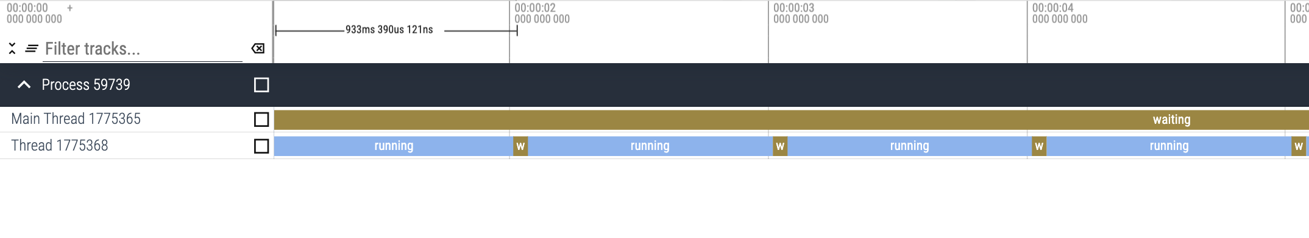Screen dimensions: 1309x238
Task: Click the Process 59739 group header label
Action: coord(86,85)
